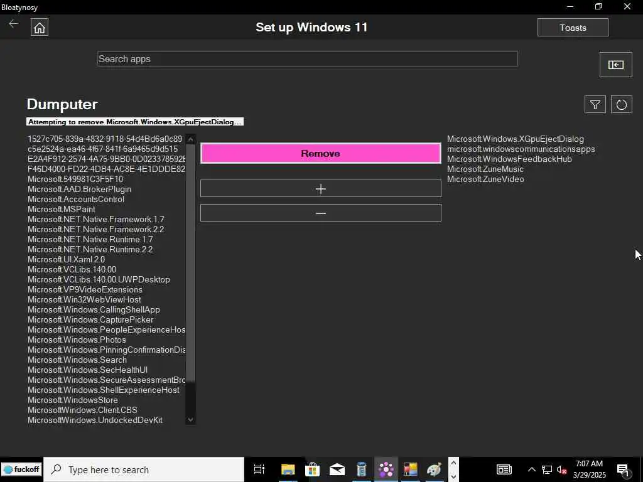Click the Toasts button
This screenshot has height=482, width=643.
pos(573,28)
